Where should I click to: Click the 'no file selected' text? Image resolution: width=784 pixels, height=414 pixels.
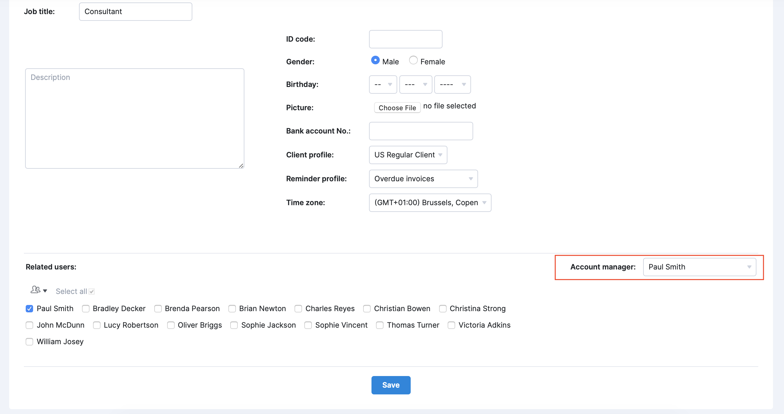[x=449, y=106]
